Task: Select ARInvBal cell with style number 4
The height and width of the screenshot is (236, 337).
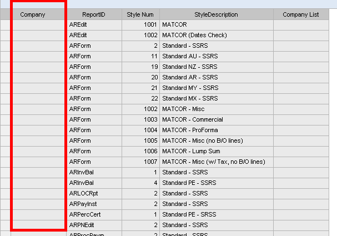Action: 94,183
